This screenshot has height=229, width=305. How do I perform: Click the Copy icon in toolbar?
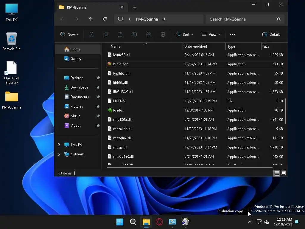(x=106, y=35)
